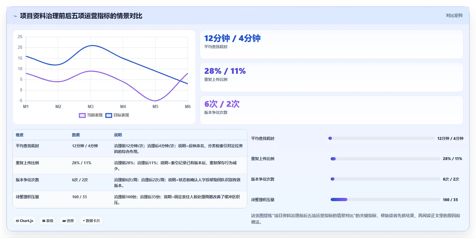Click the M4 axis label

point(123,106)
